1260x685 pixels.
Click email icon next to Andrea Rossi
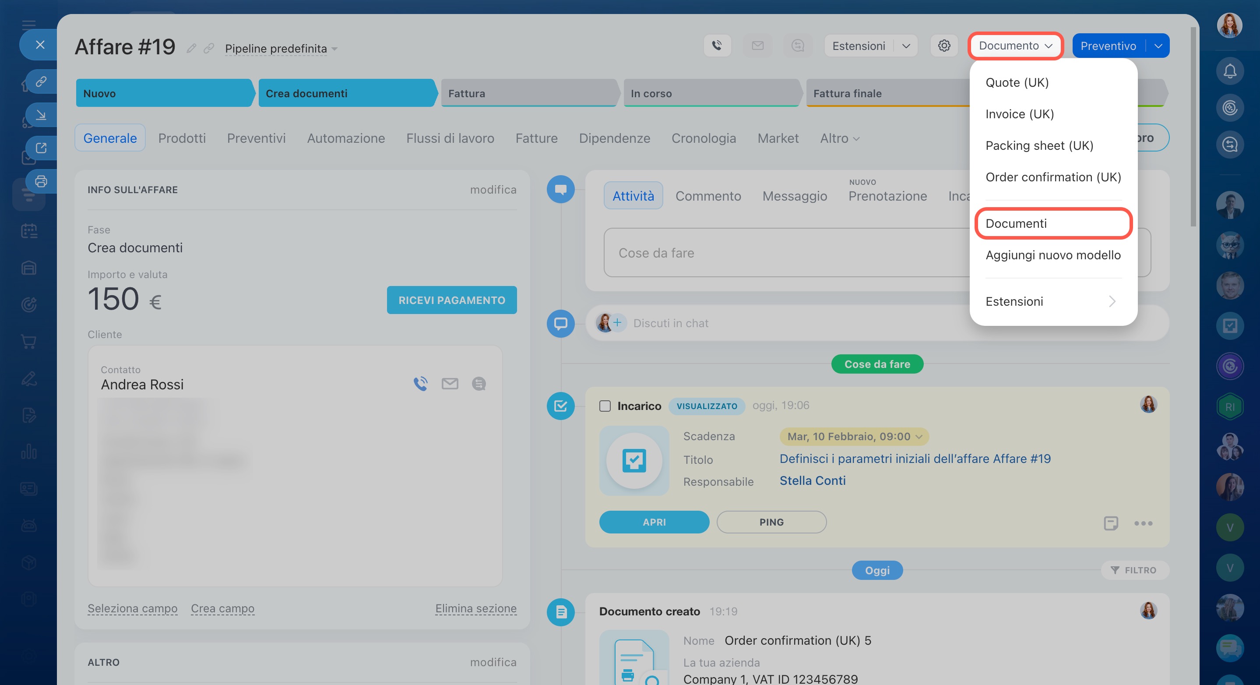[450, 384]
